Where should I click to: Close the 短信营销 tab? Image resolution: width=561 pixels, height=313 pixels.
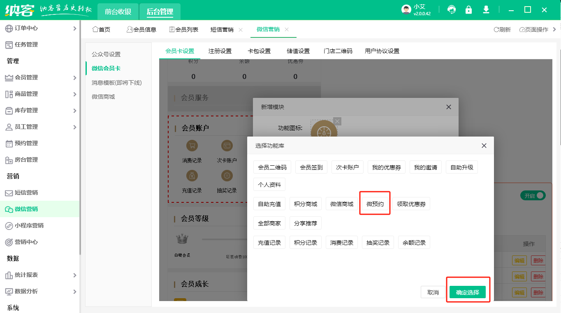[241, 30]
